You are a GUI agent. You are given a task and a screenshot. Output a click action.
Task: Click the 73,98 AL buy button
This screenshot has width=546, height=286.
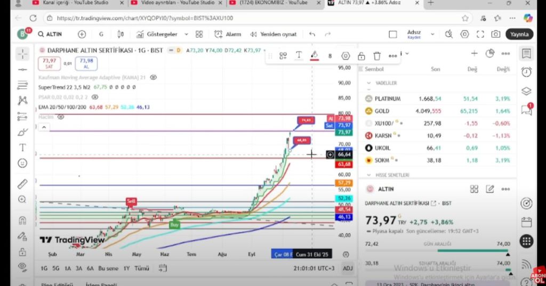86,63
